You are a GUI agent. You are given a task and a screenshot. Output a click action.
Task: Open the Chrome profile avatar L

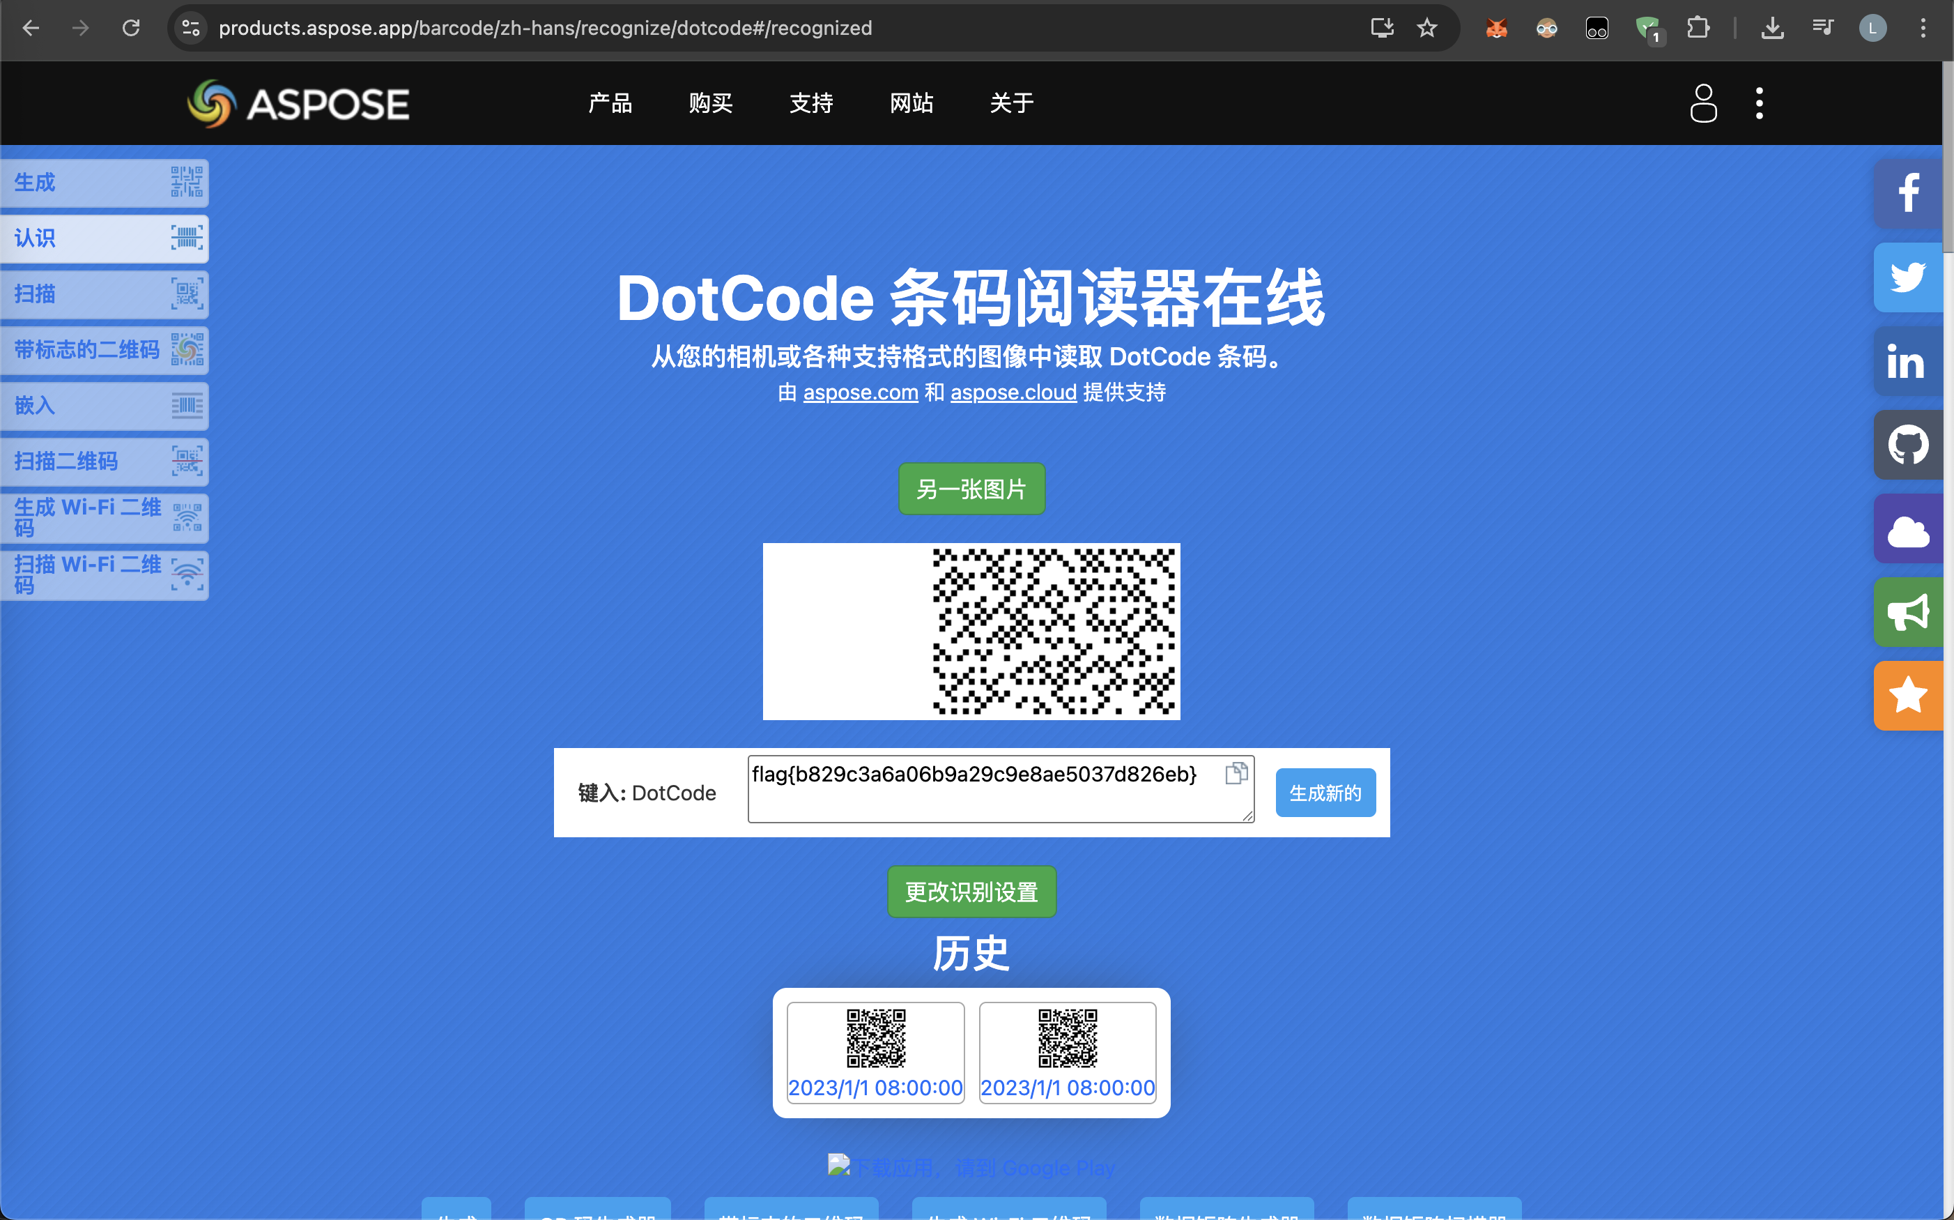click(x=1872, y=29)
